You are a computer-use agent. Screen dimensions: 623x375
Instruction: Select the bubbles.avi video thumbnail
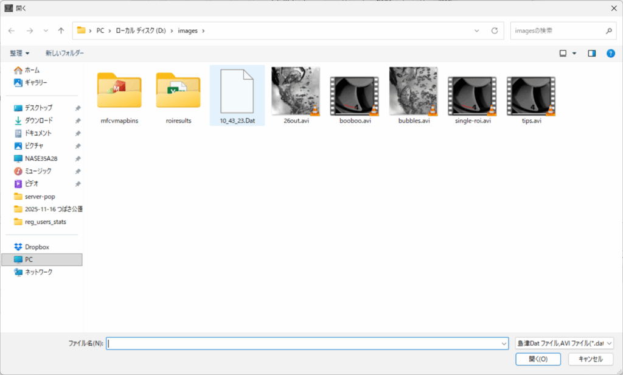[x=414, y=91]
